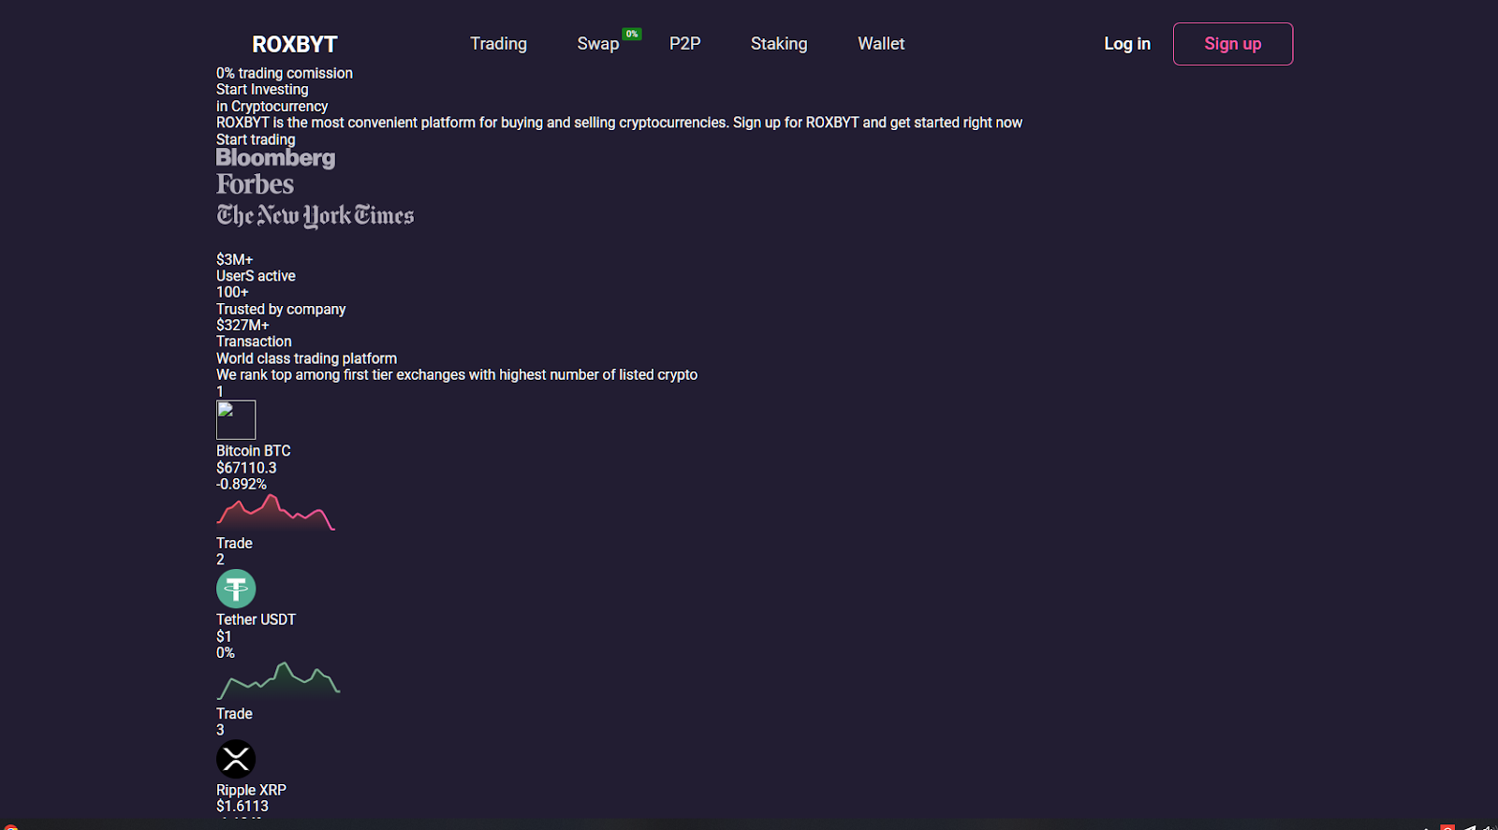Open the Wallet page
This screenshot has width=1498, height=830.
pos(881,44)
